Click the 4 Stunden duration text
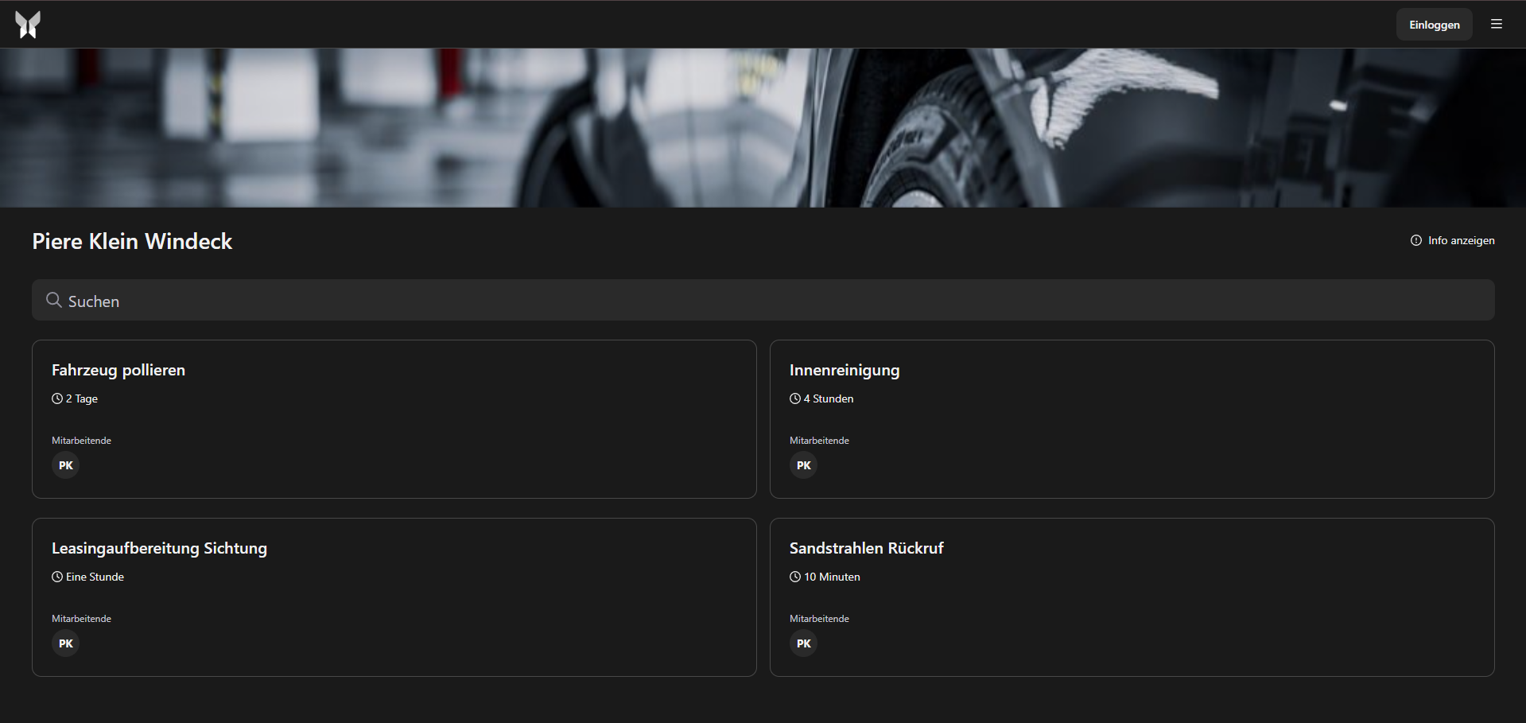Image resolution: width=1526 pixels, height=723 pixels. [829, 398]
